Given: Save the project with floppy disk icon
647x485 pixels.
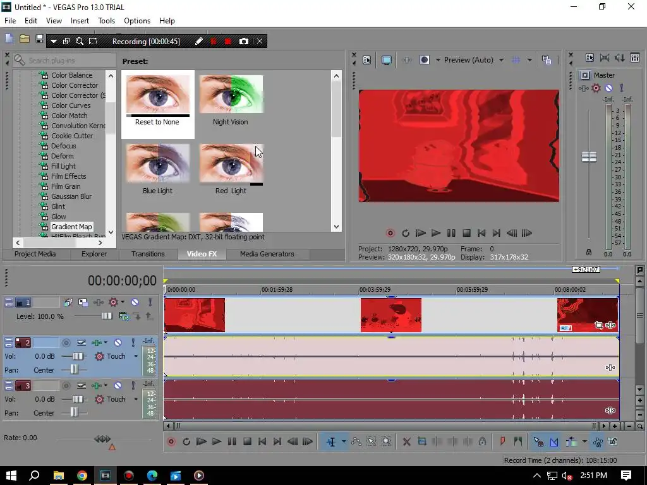Looking at the screenshot, I should pos(39,39).
